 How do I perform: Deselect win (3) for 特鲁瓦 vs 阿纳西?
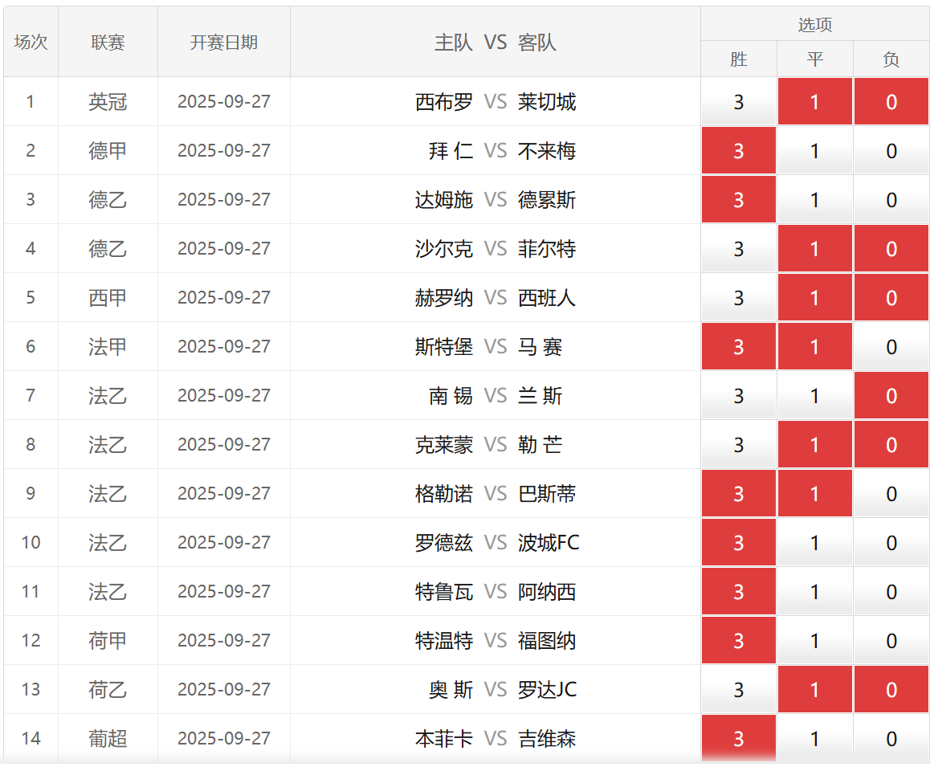click(738, 592)
